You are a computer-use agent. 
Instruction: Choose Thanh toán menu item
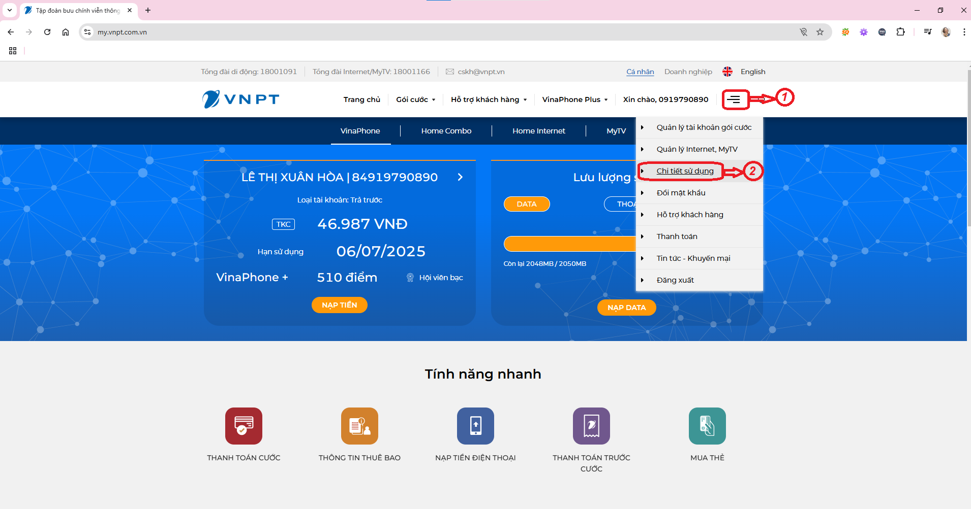[x=700, y=236]
